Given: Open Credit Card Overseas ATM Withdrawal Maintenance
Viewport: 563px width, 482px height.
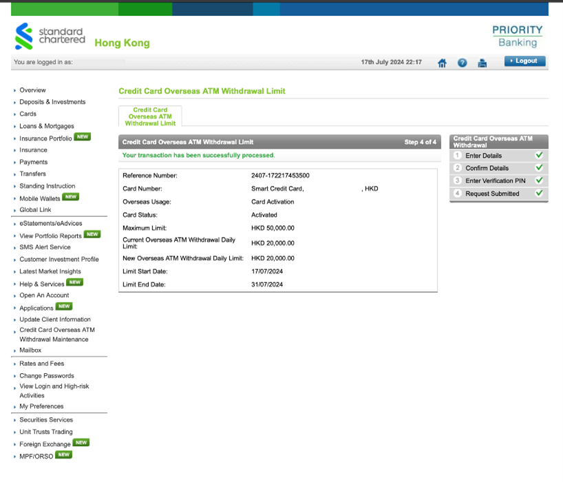Looking at the screenshot, I should 57,335.
